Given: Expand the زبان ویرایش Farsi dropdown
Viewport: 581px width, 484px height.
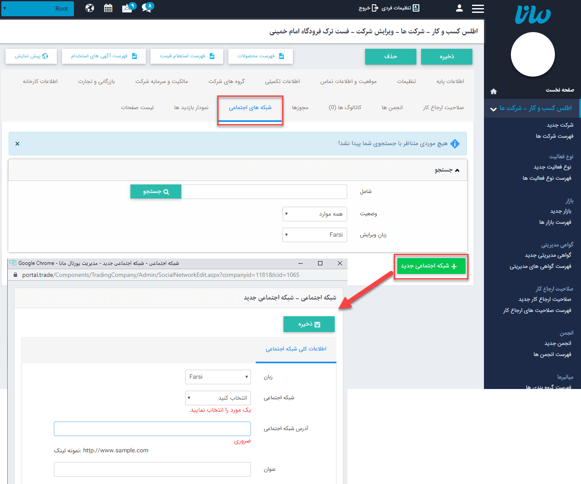Looking at the screenshot, I should click(x=315, y=235).
